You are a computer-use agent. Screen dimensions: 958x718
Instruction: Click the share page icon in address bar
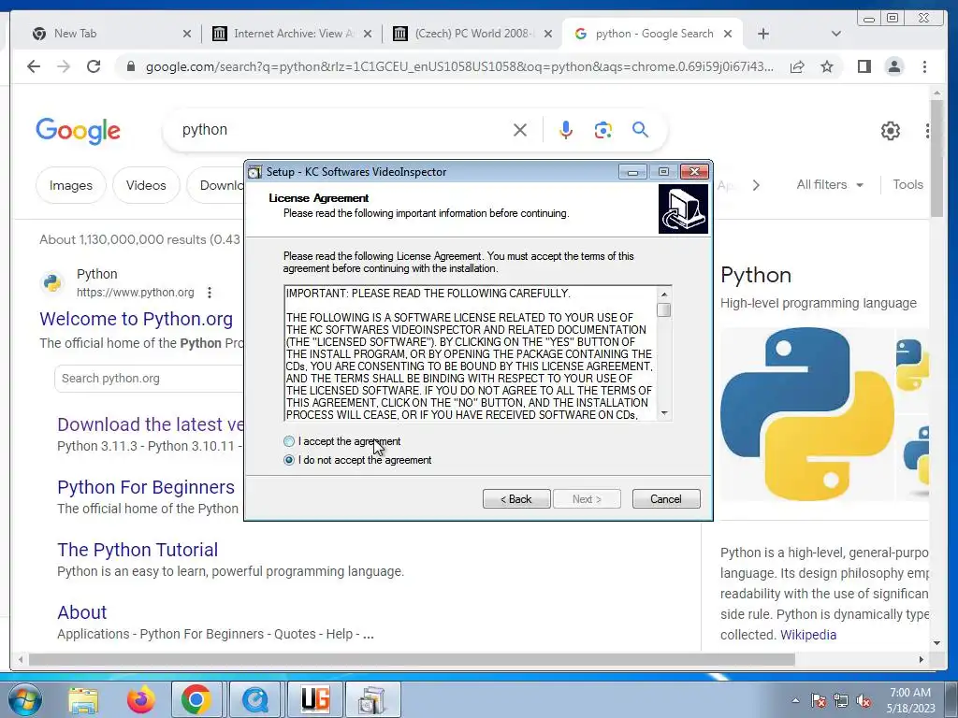pos(797,66)
